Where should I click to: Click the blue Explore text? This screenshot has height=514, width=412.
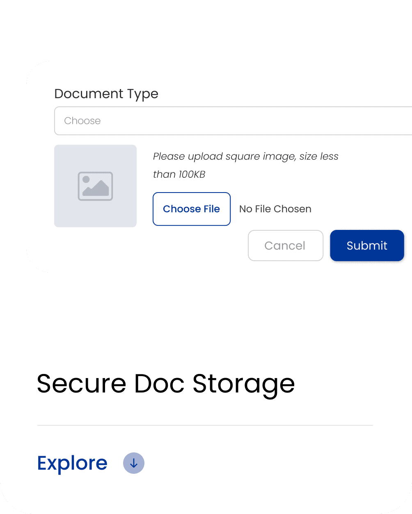pyautogui.click(x=72, y=463)
